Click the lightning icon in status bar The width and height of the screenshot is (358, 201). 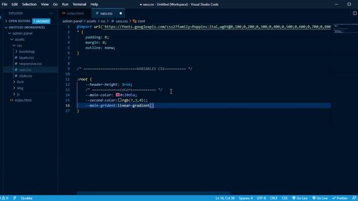pos(15,198)
